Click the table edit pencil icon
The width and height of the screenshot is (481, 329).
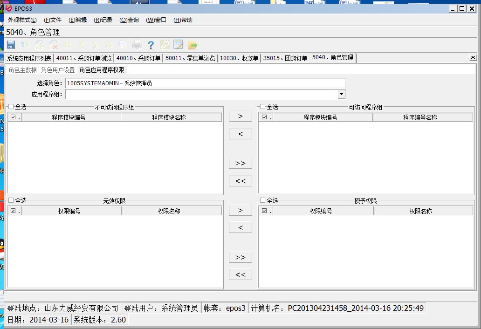tap(178, 45)
